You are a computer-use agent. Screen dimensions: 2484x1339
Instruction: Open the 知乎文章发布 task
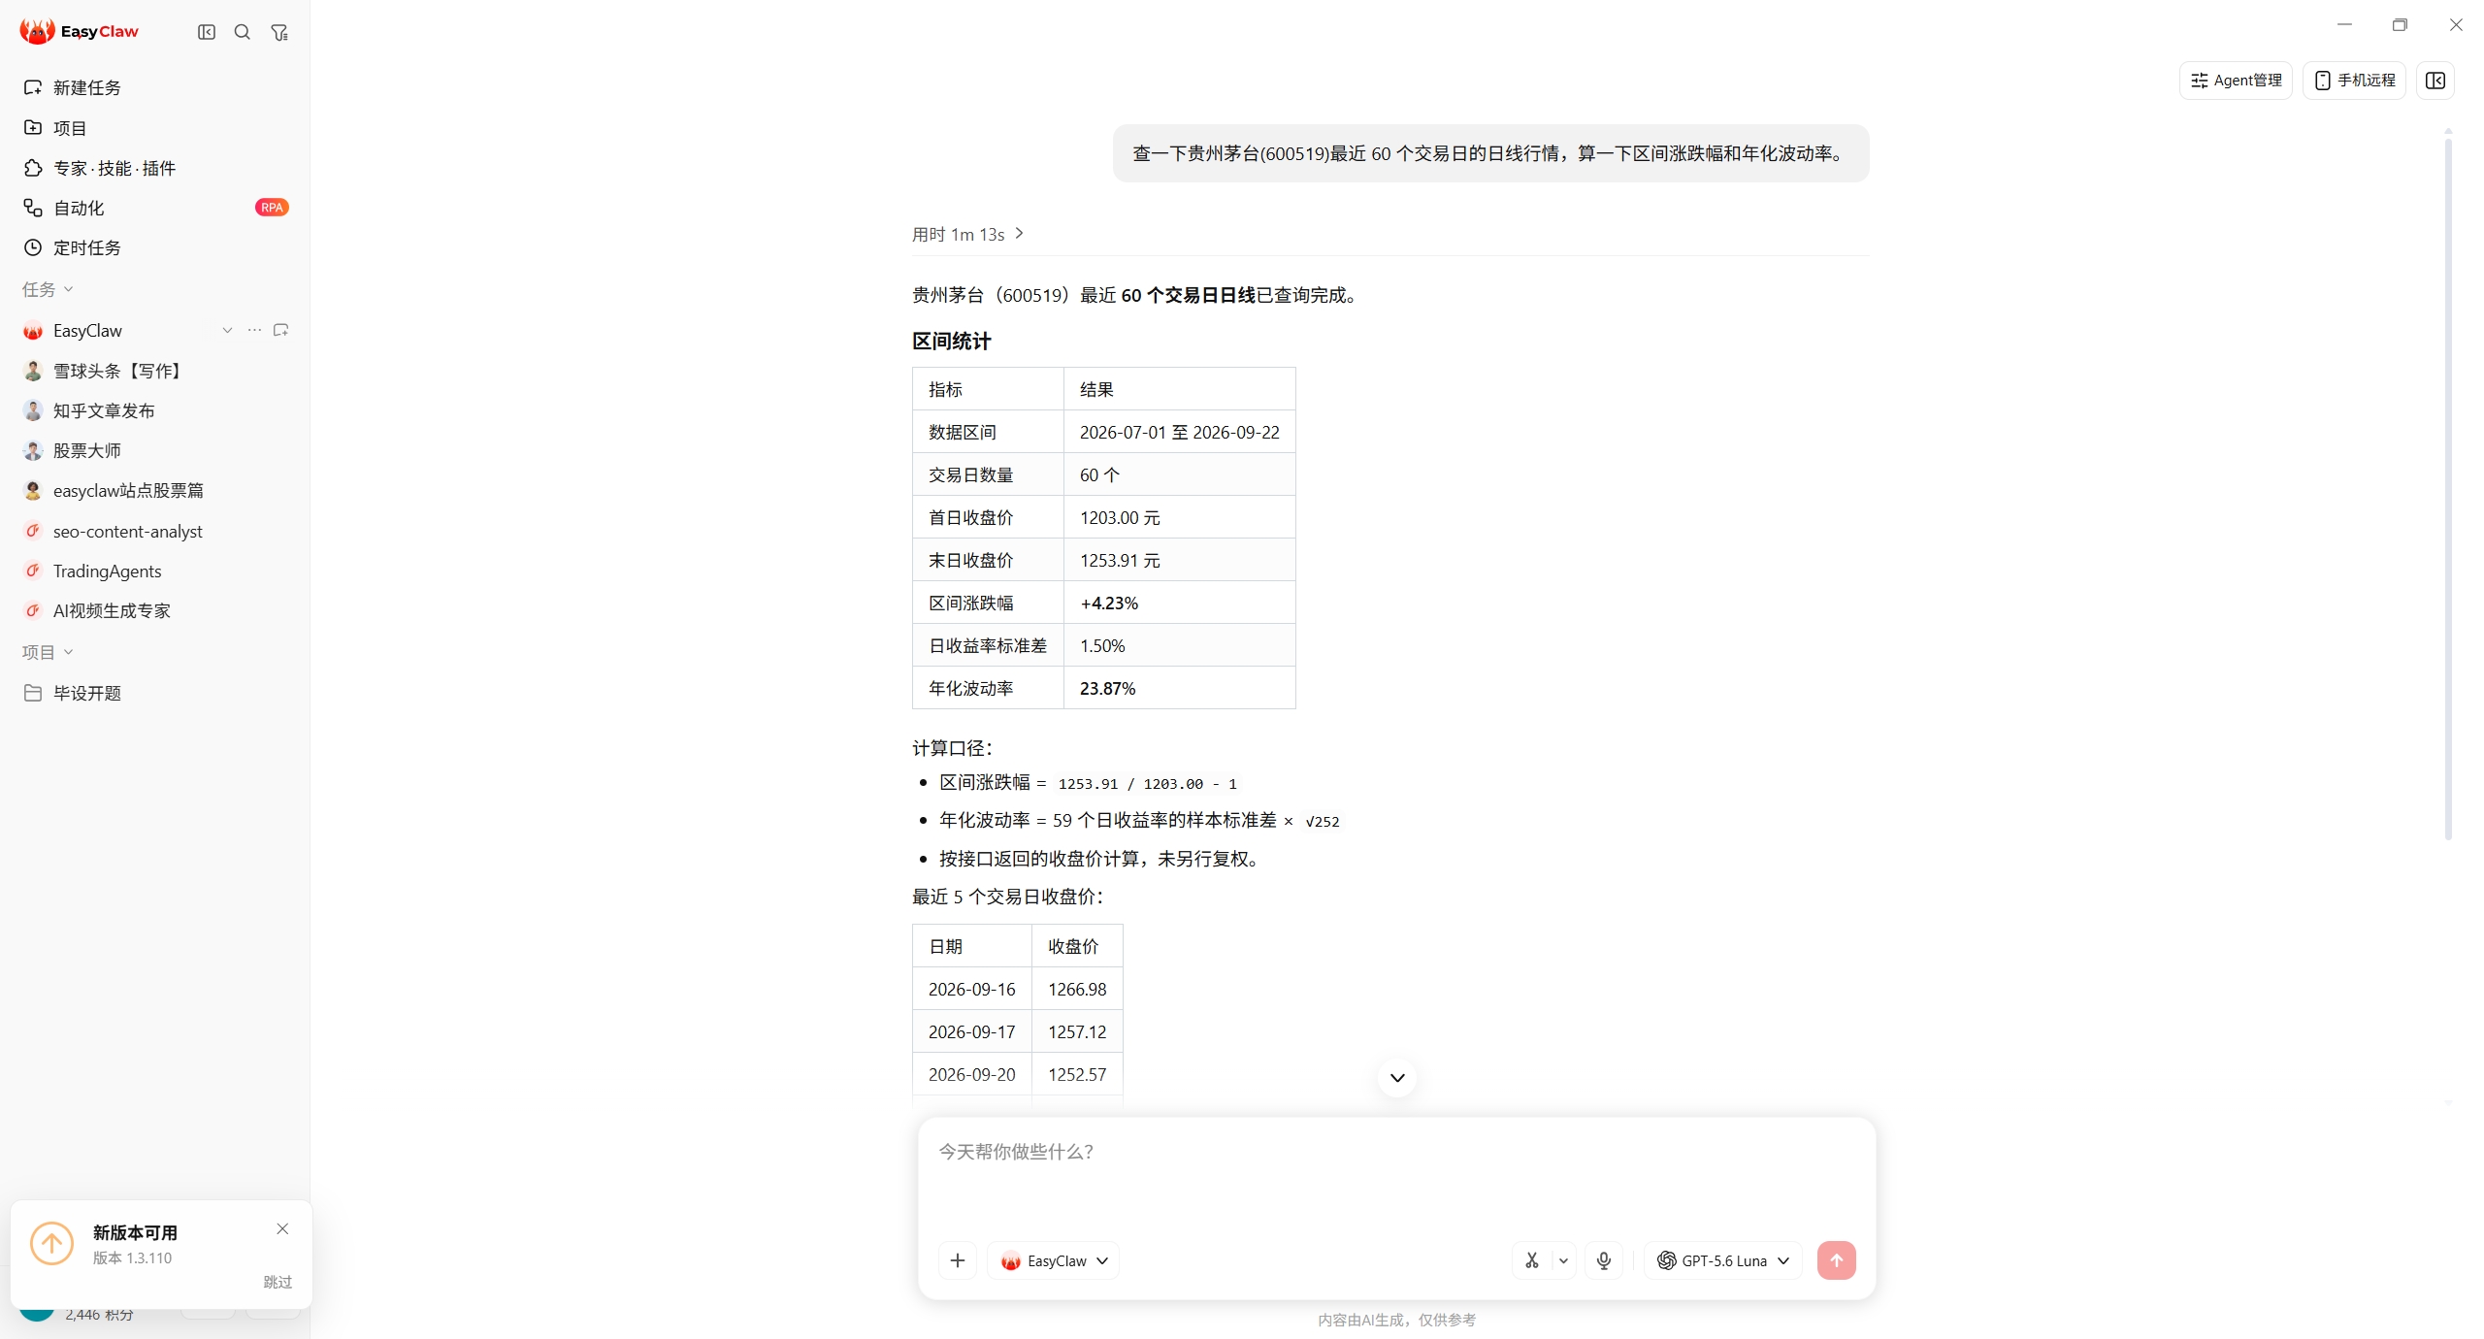pyautogui.click(x=155, y=410)
